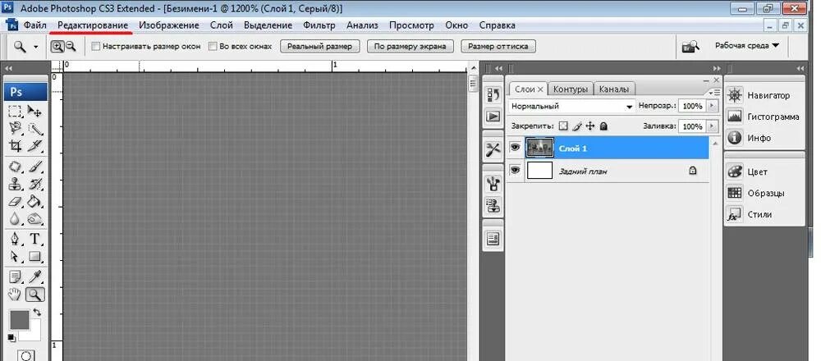This screenshot has width=821, height=361.
Task: Select the Clone Stamp tool
Action: (15, 184)
